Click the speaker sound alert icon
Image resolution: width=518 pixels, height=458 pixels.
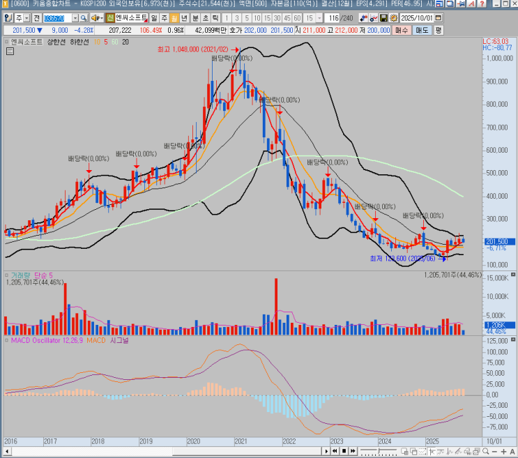tap(97, 18)
